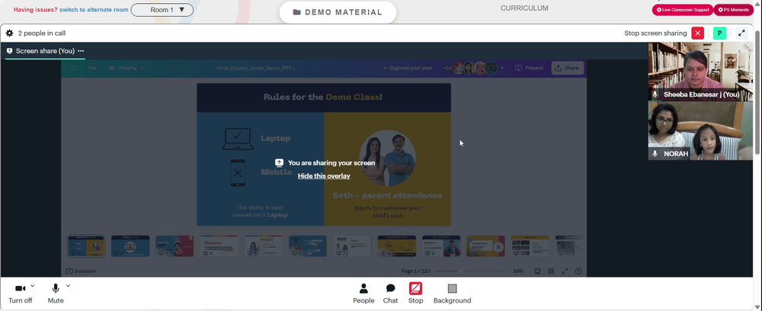
Task: Select slide 1 thumbnail
Action: click(x=85, y=246)
